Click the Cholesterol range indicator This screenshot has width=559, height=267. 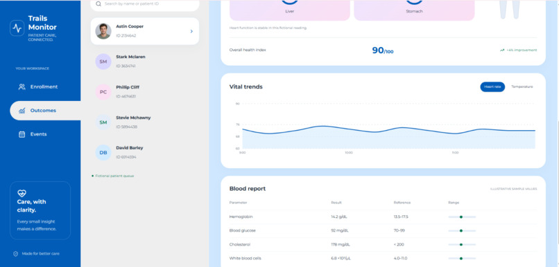(462, 245)
